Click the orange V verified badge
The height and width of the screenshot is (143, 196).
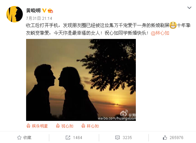click(x=44, y=11)
